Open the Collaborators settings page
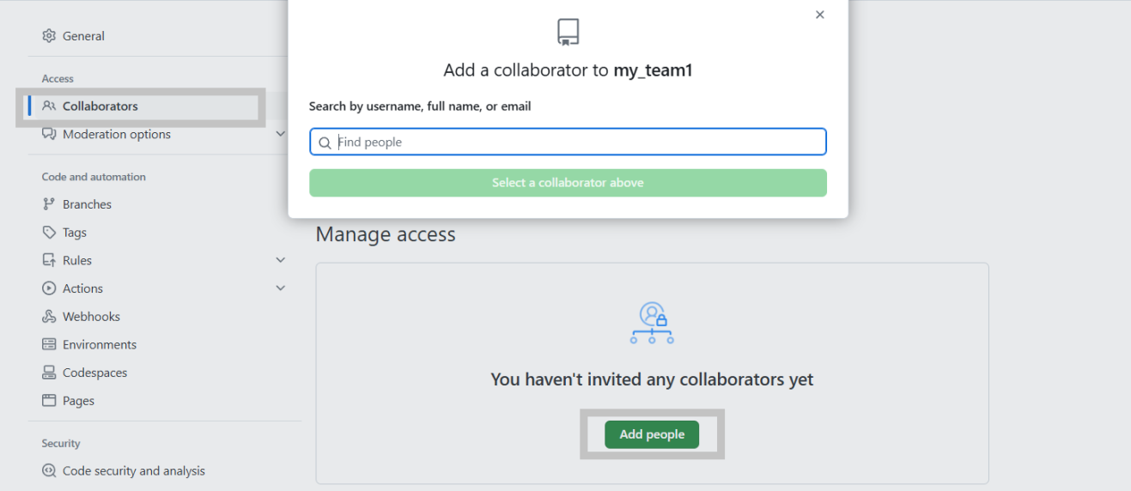The image size is (1131, 491). tap(100, 106)
